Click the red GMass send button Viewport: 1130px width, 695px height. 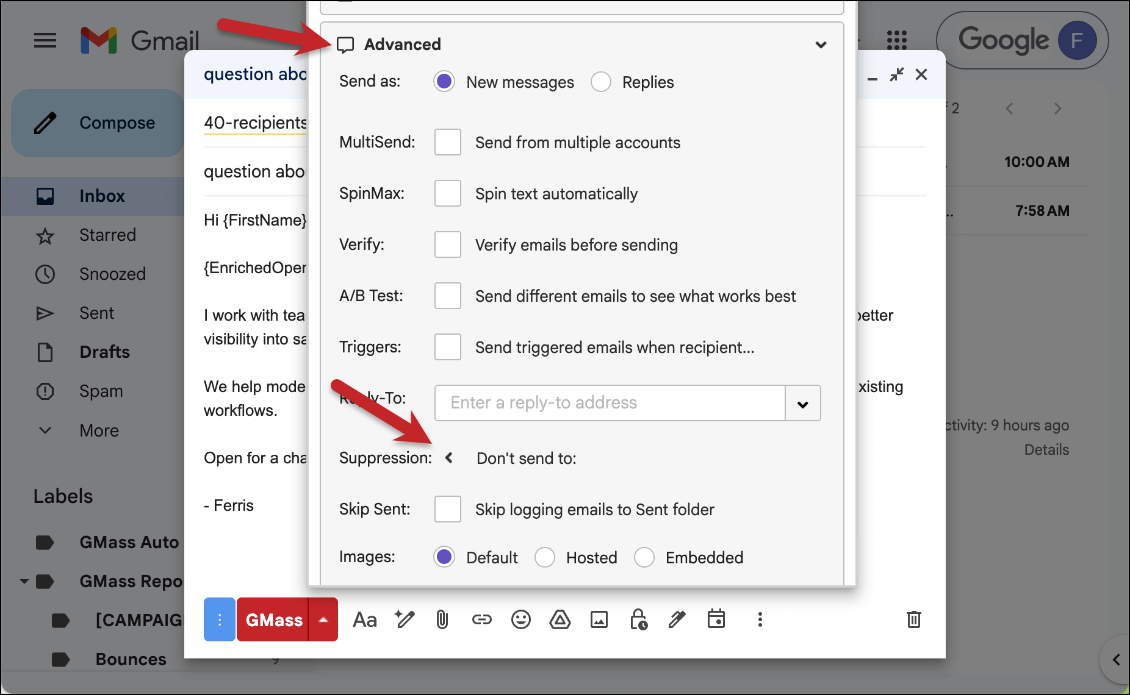[x=273, y=620]
